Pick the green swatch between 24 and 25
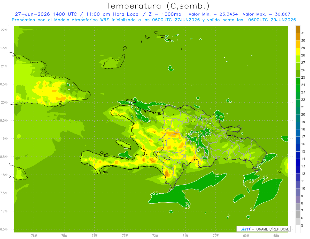Image resolution: width=310 pixels, height=239 pixels. coord(298,81)
